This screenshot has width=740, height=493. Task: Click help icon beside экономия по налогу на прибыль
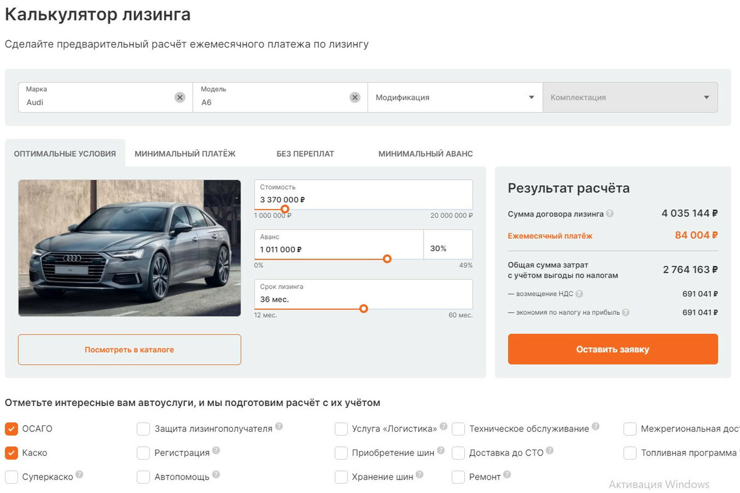coord(625,313)
